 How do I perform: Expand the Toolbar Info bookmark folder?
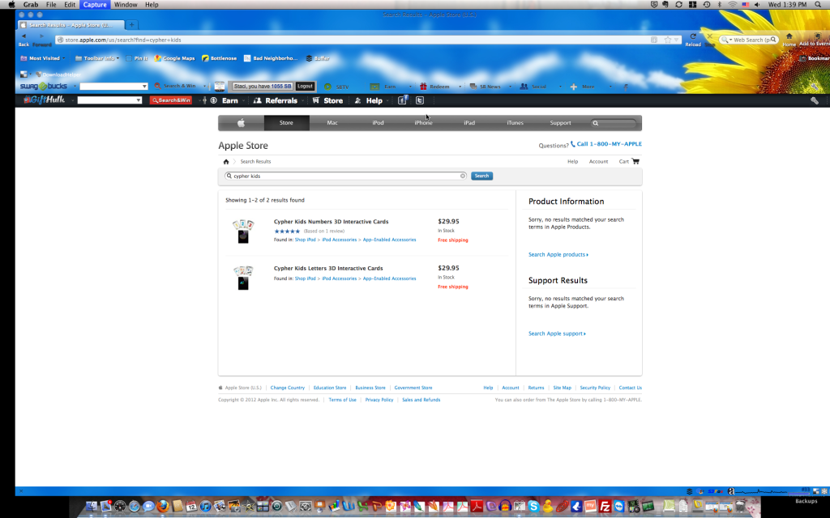[118, 58]
